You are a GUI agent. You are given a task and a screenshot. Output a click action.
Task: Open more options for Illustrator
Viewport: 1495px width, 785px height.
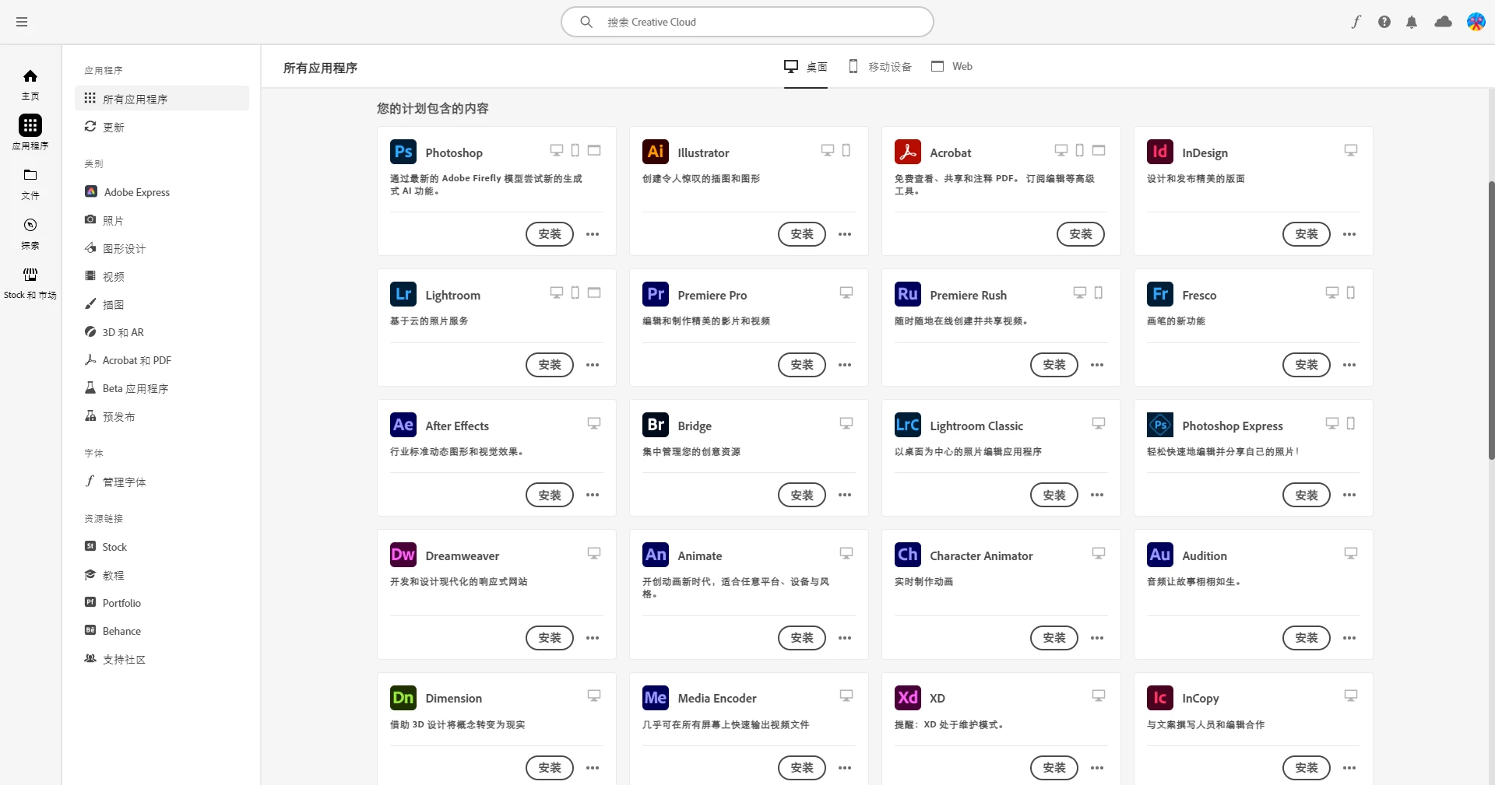point(845,234)
